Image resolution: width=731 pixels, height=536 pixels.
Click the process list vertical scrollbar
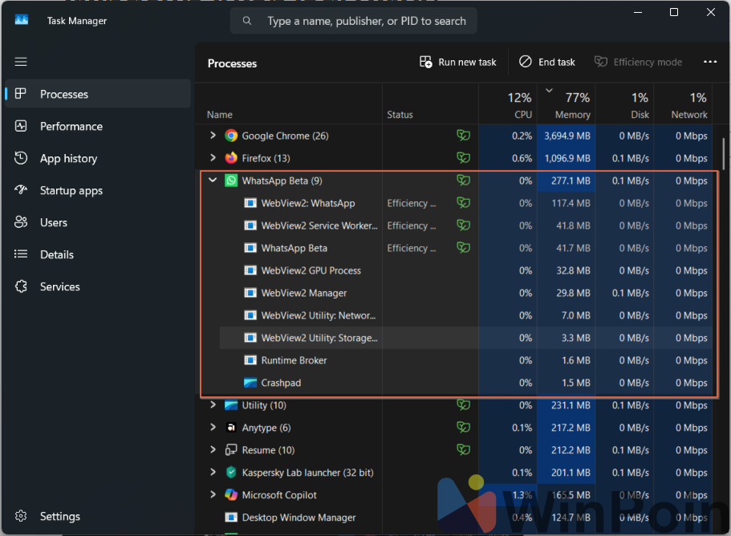(724, 154)
